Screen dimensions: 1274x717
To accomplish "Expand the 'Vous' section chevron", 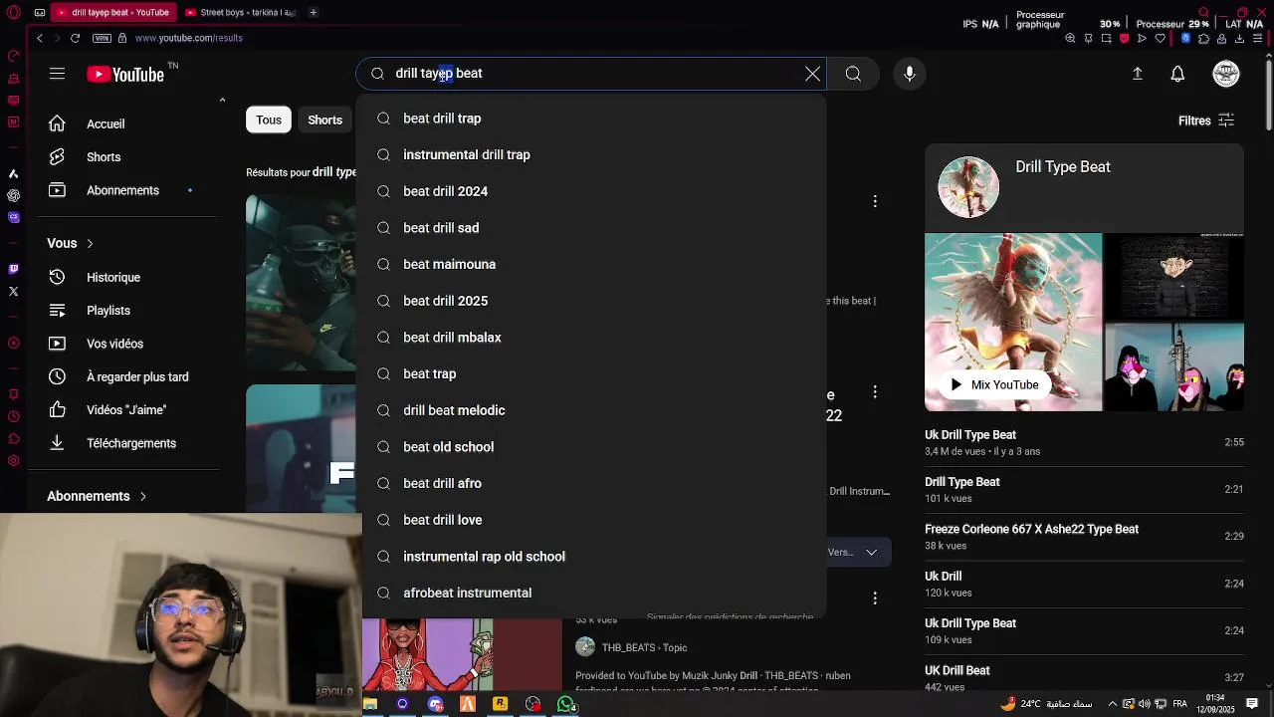I will [90, 243].
